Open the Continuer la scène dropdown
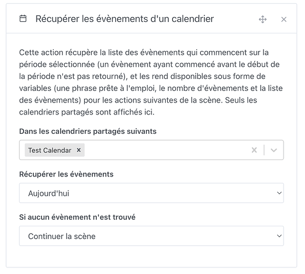 click(x=151, y=236)
